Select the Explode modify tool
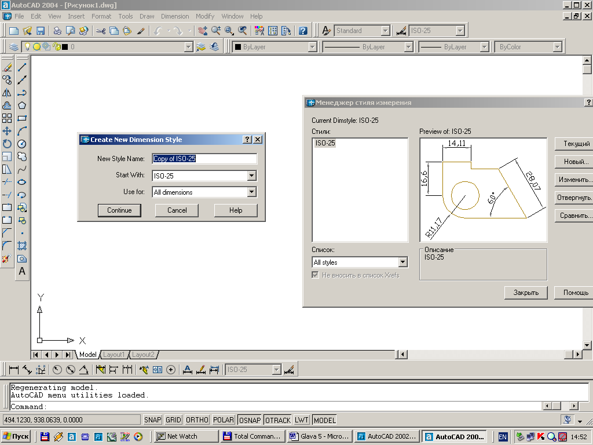This screenshot has height=445, width=593. point(7,259)
